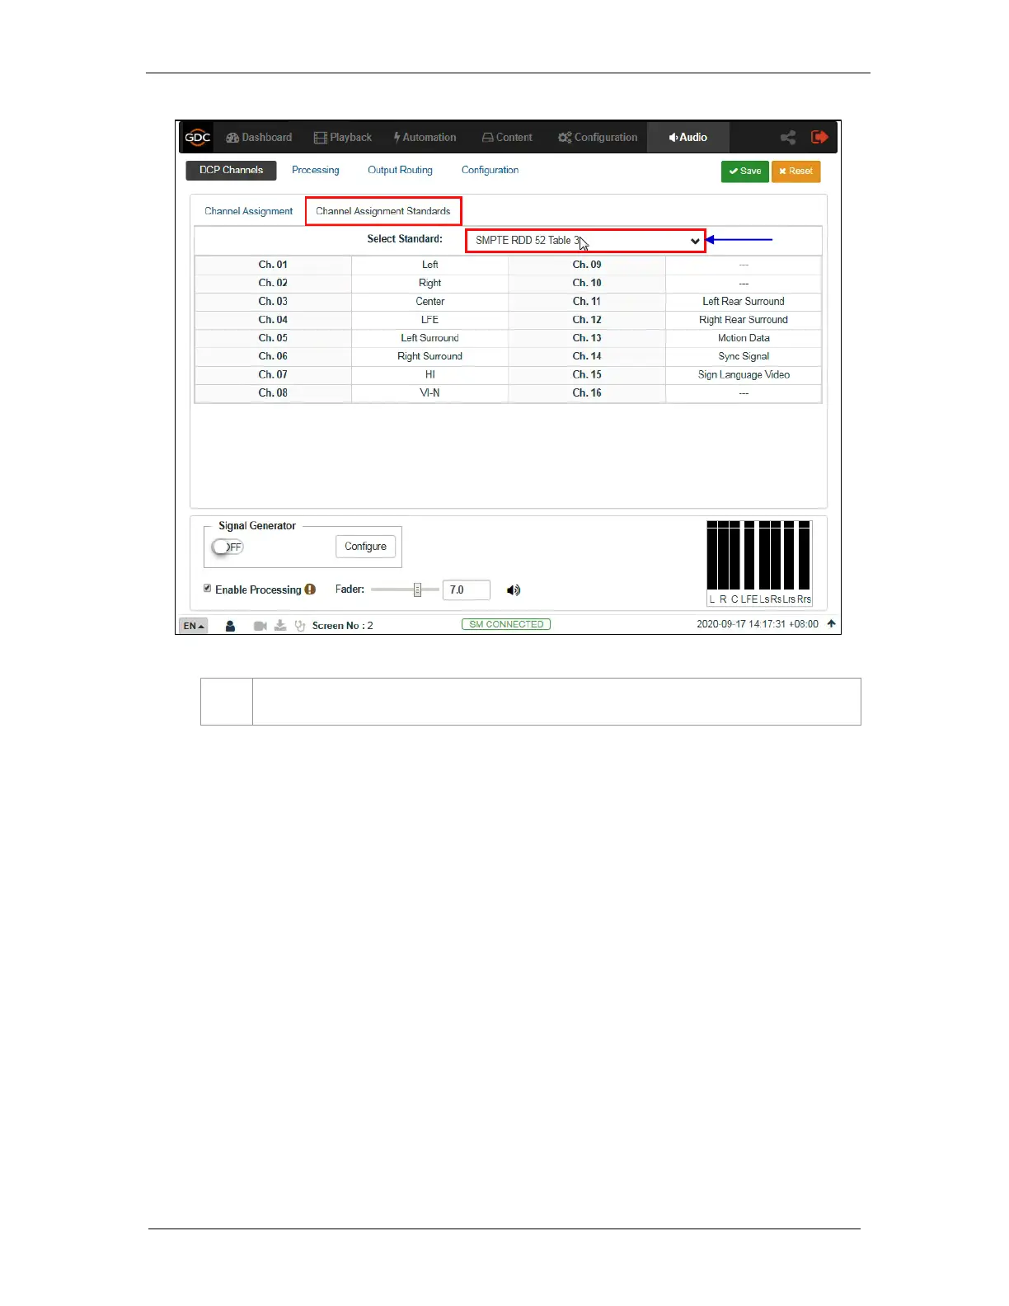The width and height of the screenshot is (1009, 1306).
Task: Click the share/network icon in header
Action: pyautogui.click(x=788, y=138)
